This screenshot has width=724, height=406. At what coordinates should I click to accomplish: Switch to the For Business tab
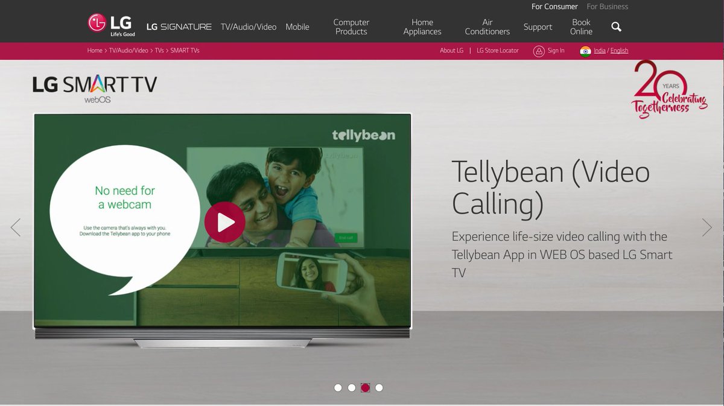tap(608, 7)
